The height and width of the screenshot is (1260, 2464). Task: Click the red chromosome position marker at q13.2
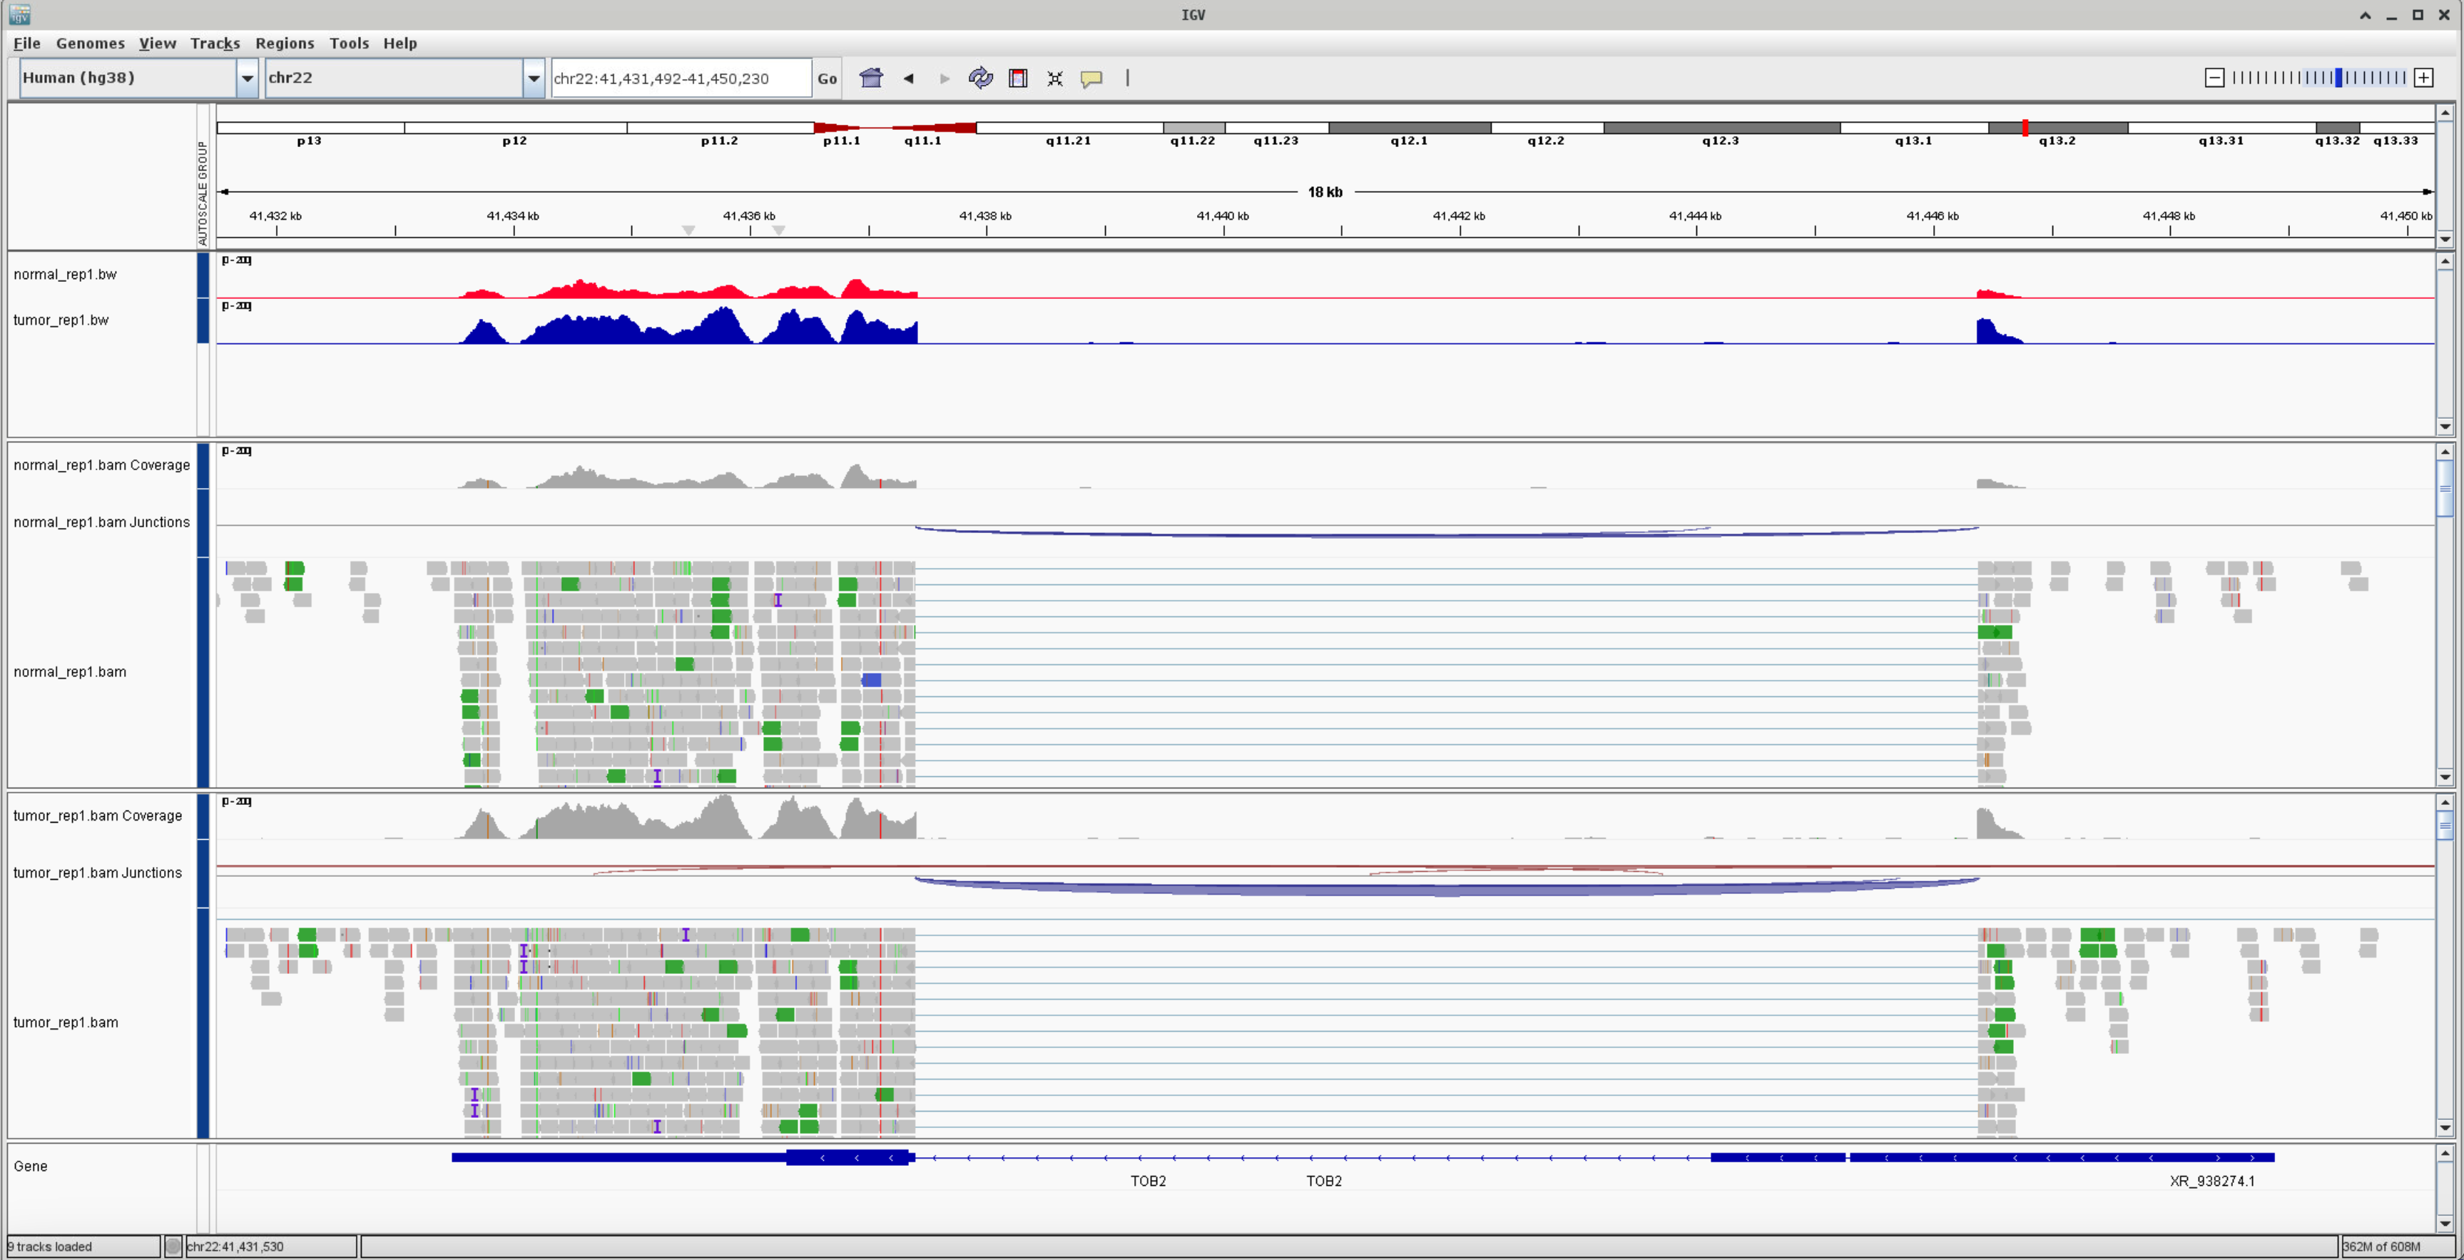click(x=2025, y=127)
